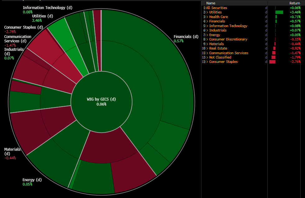Screen dimensions: 305x198
Task: Click the WIG by GICS center circle
Action: pos(101,101)
